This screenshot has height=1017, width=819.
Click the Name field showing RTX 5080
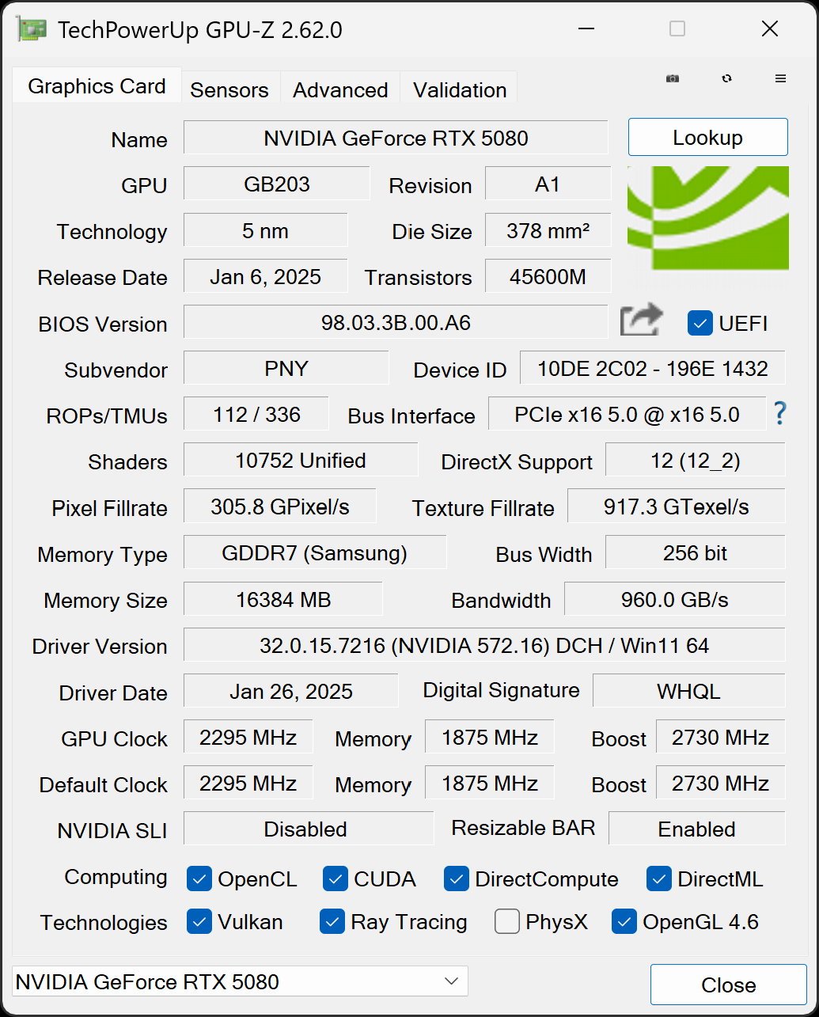pyautogui.click(x=396, y=138)
